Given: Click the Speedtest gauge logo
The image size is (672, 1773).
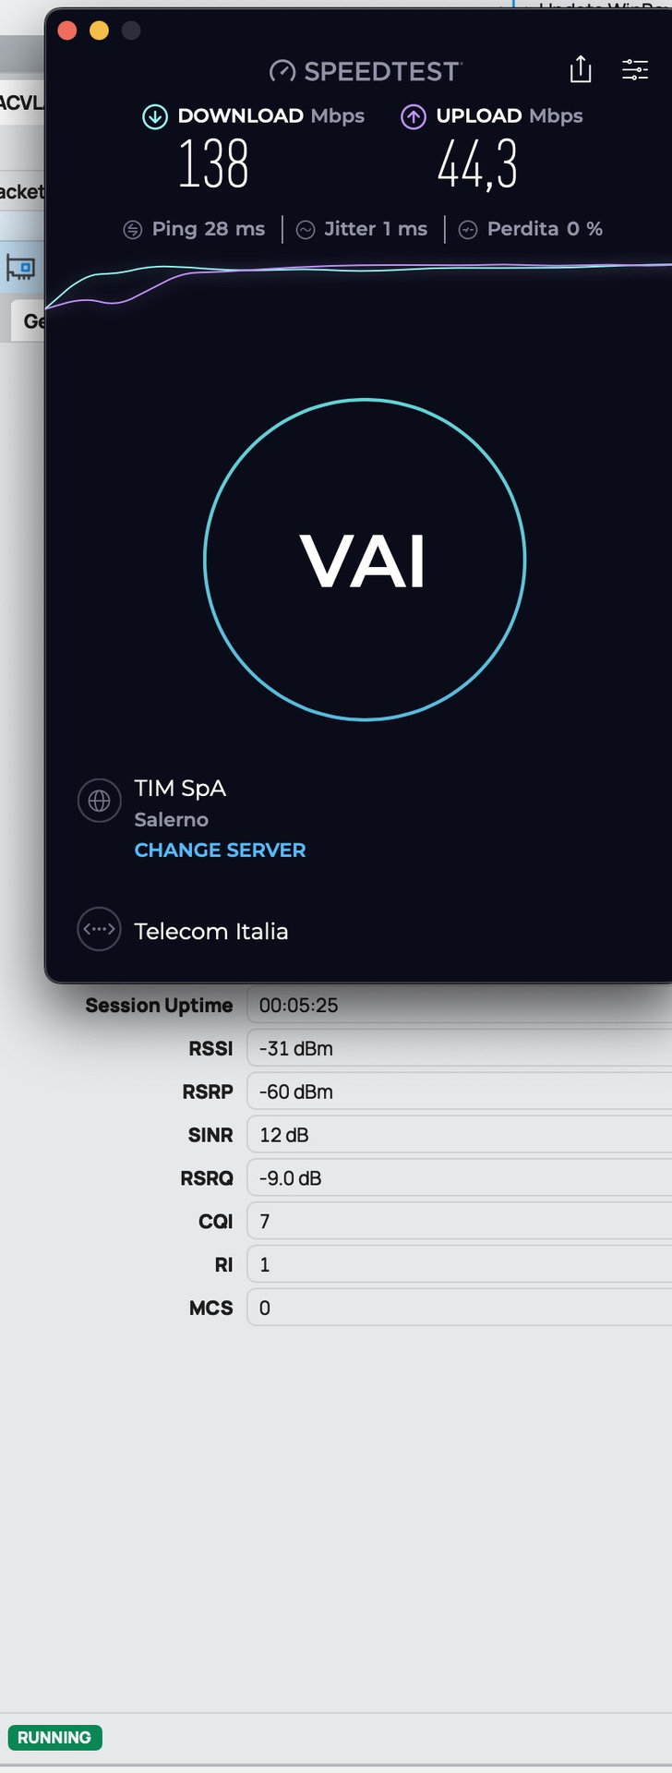Looking at the screenshot, I should [282, 71].
